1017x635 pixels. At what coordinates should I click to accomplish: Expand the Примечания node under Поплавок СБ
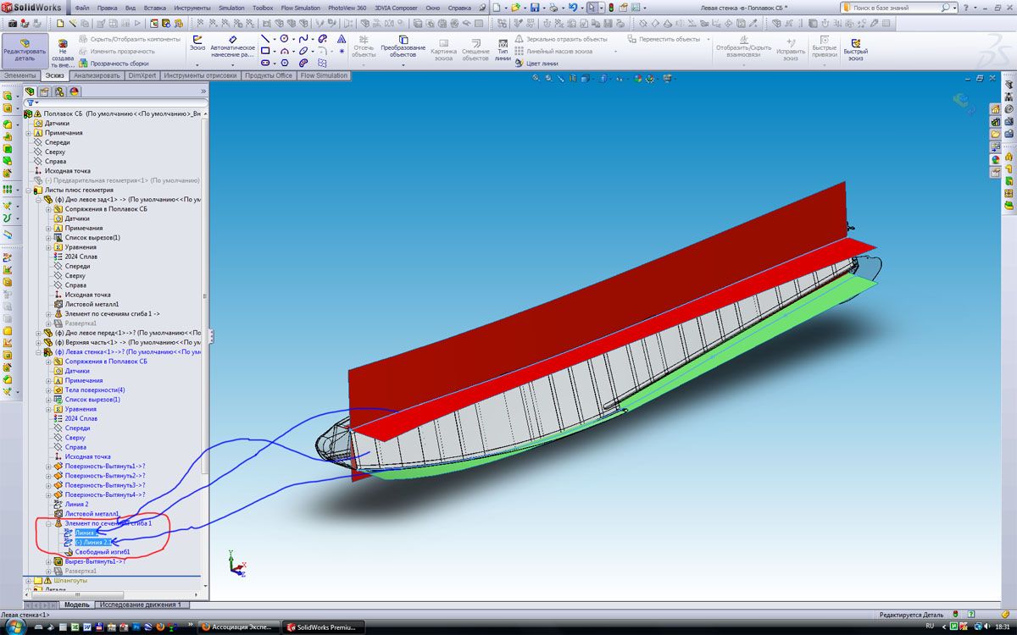(29, 133)
